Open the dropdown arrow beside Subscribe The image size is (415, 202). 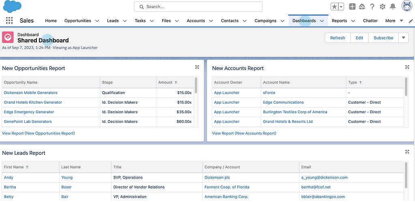pos(403,38)
